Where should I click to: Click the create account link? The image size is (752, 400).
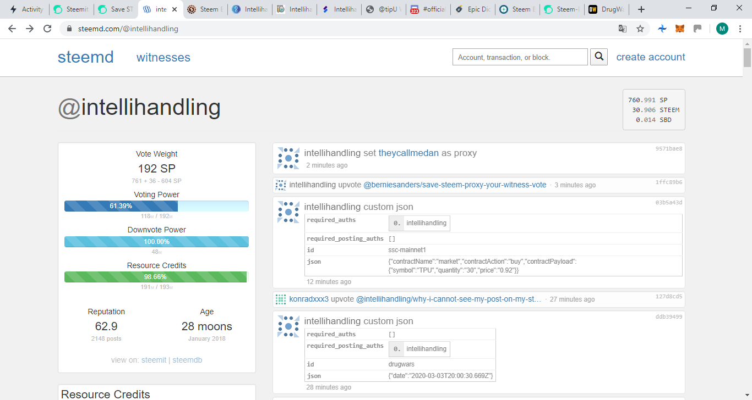click(651, 57)
